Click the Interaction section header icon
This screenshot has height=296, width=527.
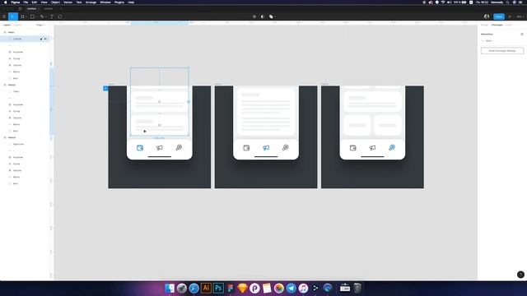pyautogui.click(x=522, y=35)
